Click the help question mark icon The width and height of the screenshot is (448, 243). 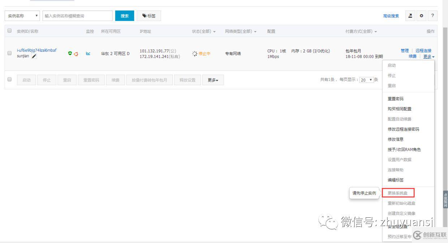pyautogui.click(x=432, y=16)
